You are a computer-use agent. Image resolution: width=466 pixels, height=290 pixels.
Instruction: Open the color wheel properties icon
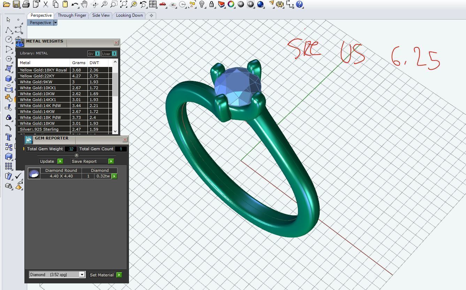(x=231, y=5)
